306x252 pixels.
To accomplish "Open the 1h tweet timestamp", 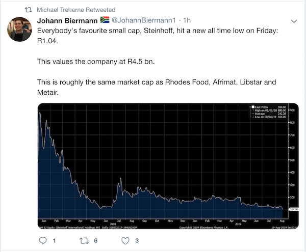I will (187, 20).
